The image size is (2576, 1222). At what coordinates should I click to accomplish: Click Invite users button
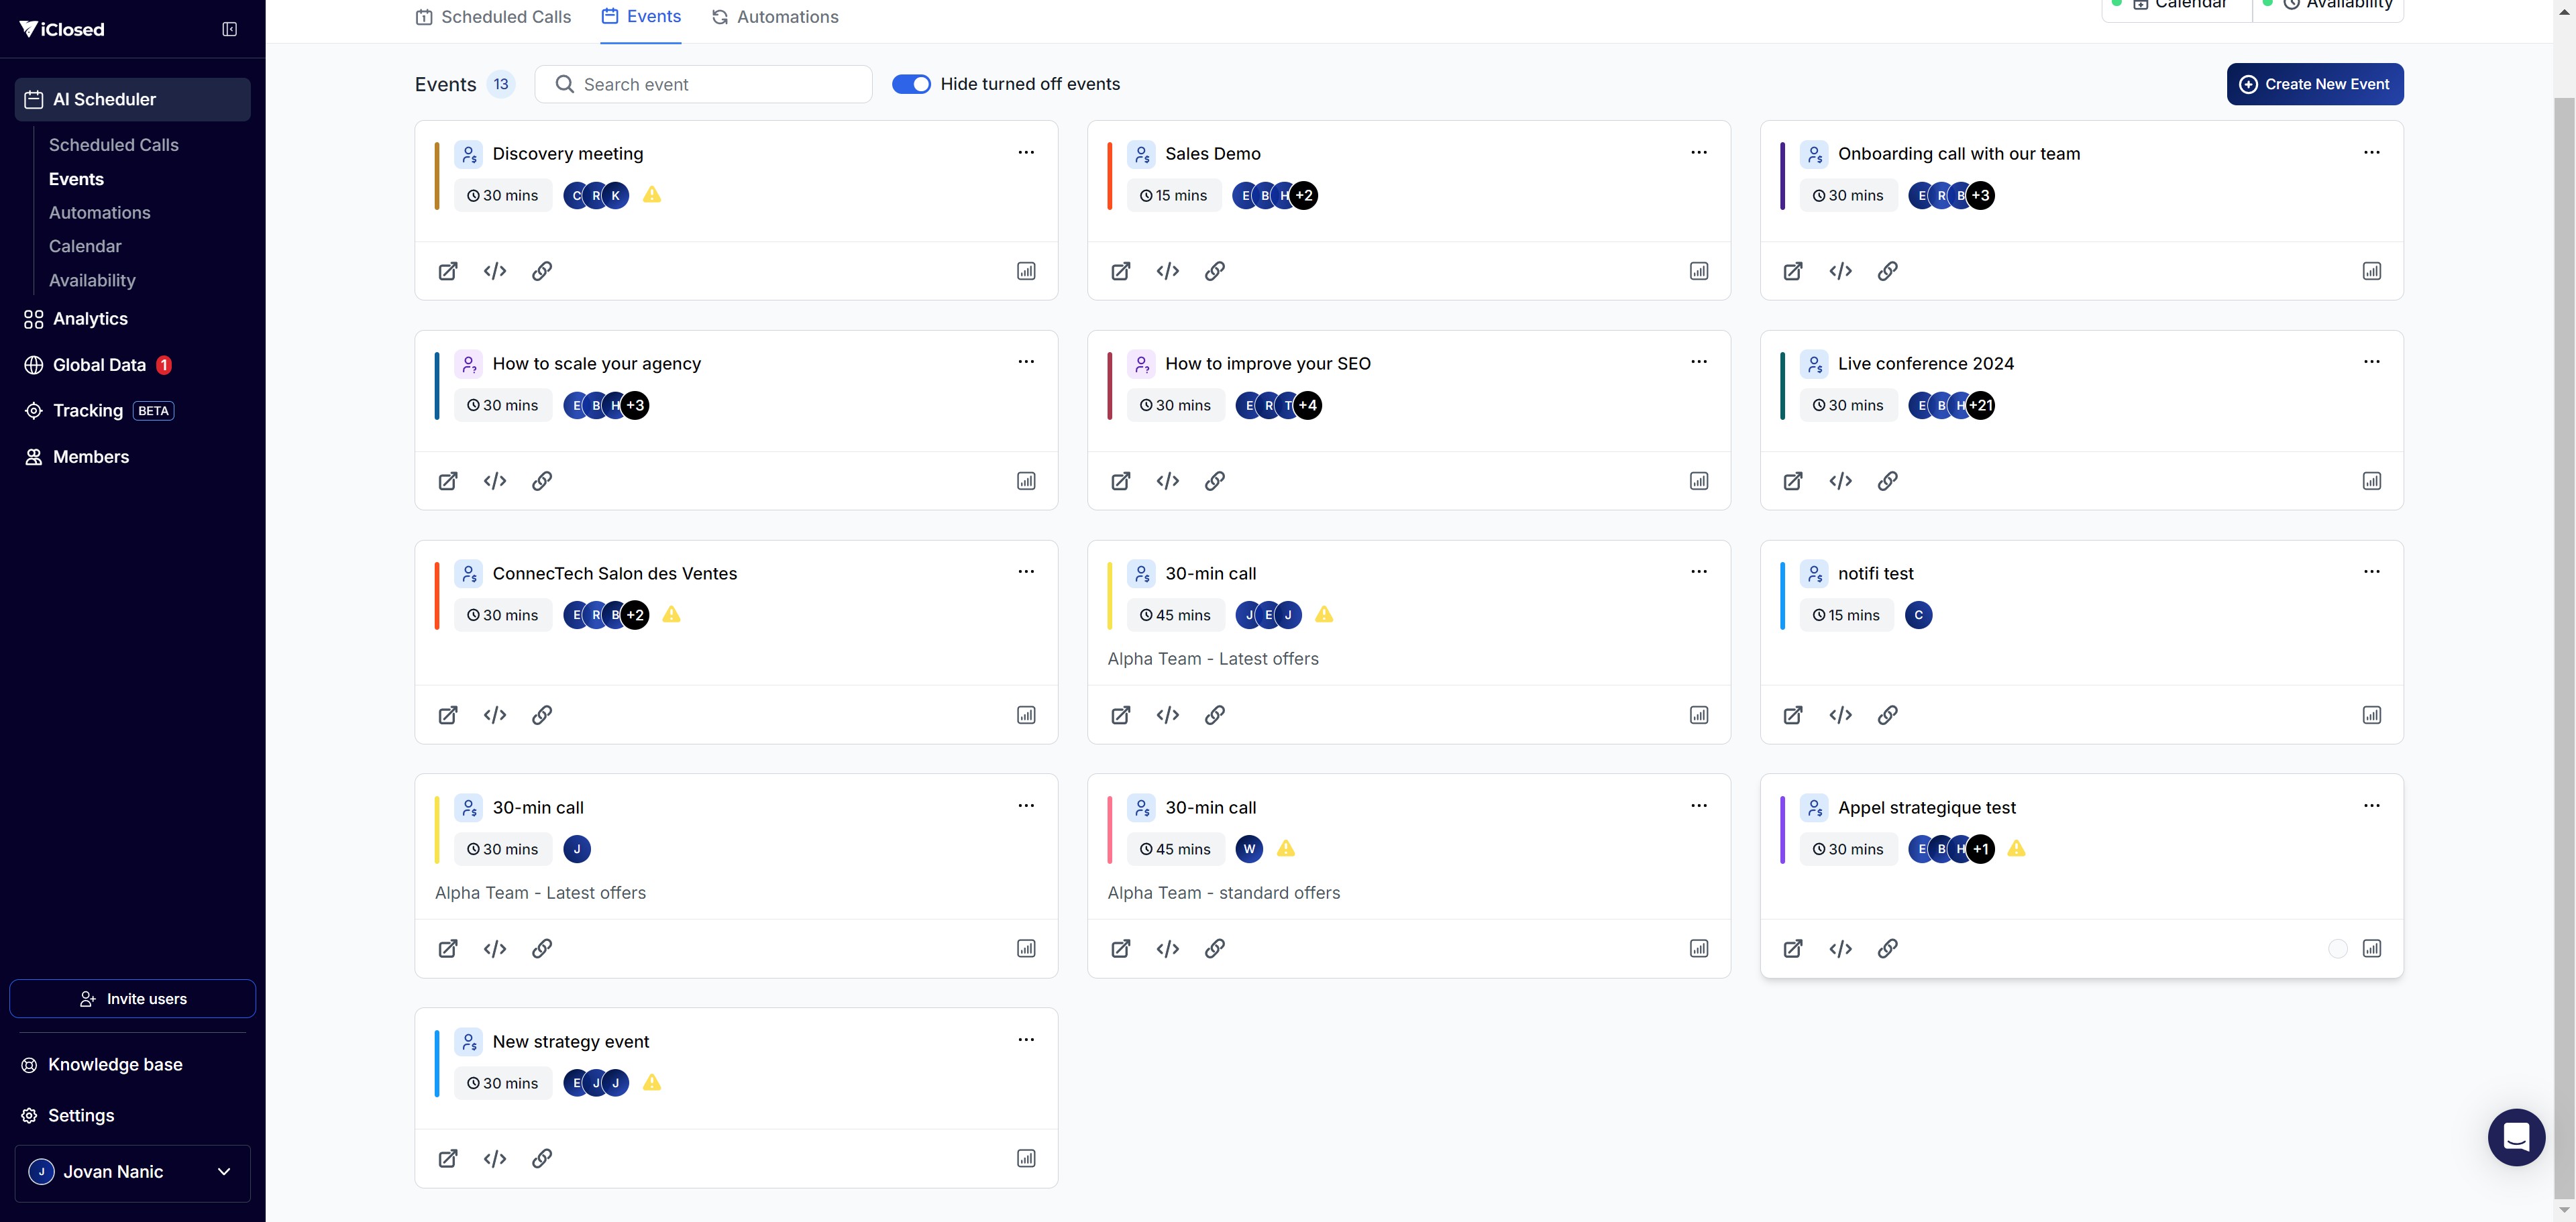(x=133, y=999)
